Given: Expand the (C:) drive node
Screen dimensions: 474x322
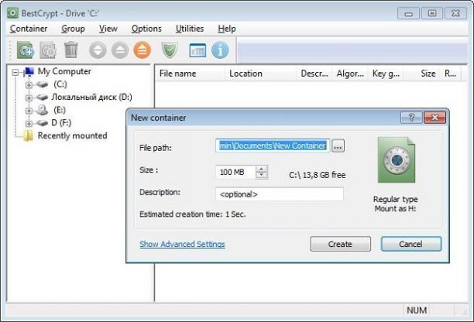Looking at the screenshot, I should point(29,85).
